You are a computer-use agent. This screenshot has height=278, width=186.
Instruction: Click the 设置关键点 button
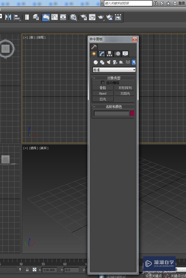pos(154,276)
